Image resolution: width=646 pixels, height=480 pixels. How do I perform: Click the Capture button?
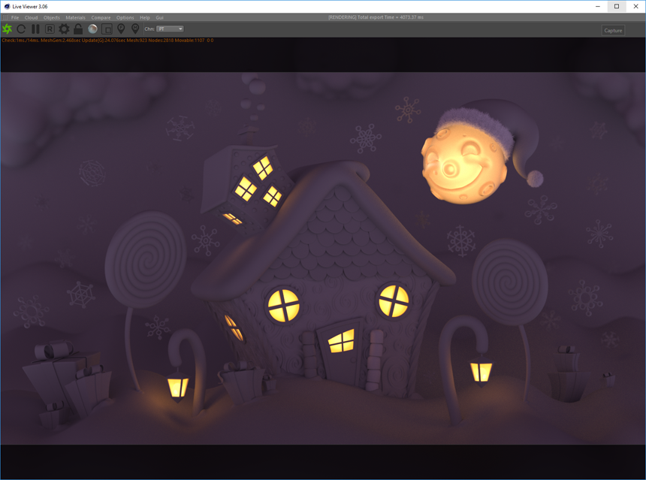[x=613, y=31]
